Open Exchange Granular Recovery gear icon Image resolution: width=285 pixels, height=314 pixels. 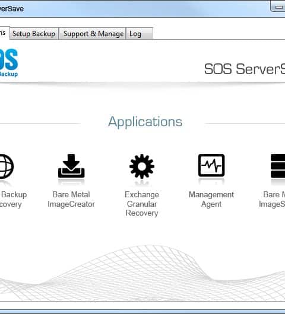coord(142,166)
